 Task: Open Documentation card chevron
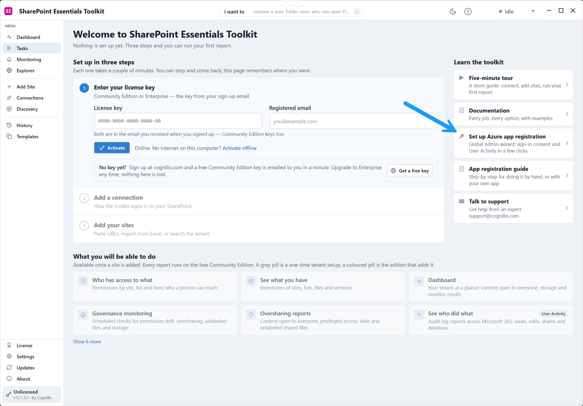pos(567,114)
